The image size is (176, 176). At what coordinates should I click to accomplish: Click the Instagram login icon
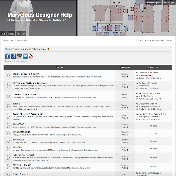[20, 56]
